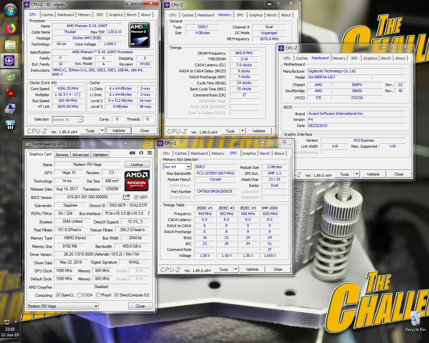429x343 pixels.
Task: Click the toolbox with monitor taskbar icon
Action: pyautogui.click(x=10, y=109)
